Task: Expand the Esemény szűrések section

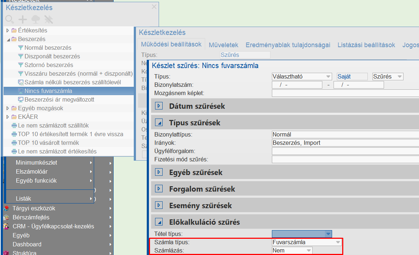Action: pos(159,205)
